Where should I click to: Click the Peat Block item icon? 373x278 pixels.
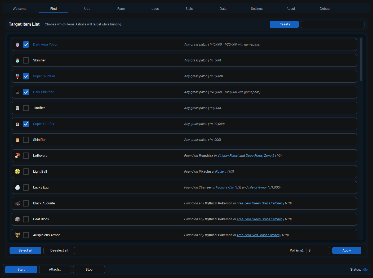[x=17, y=219]
